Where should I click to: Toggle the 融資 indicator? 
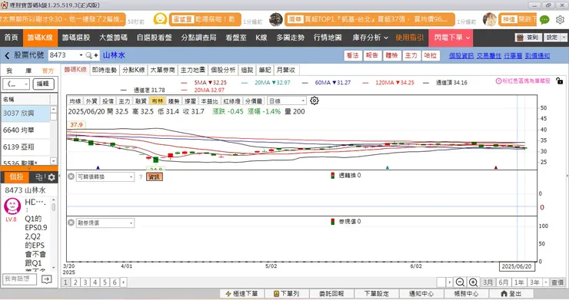(141, 101)
